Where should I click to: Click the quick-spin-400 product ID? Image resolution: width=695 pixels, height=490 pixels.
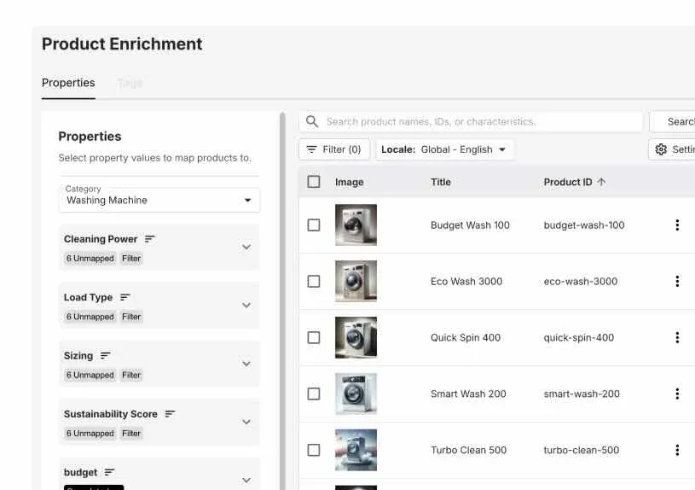[x=579, y=337]
